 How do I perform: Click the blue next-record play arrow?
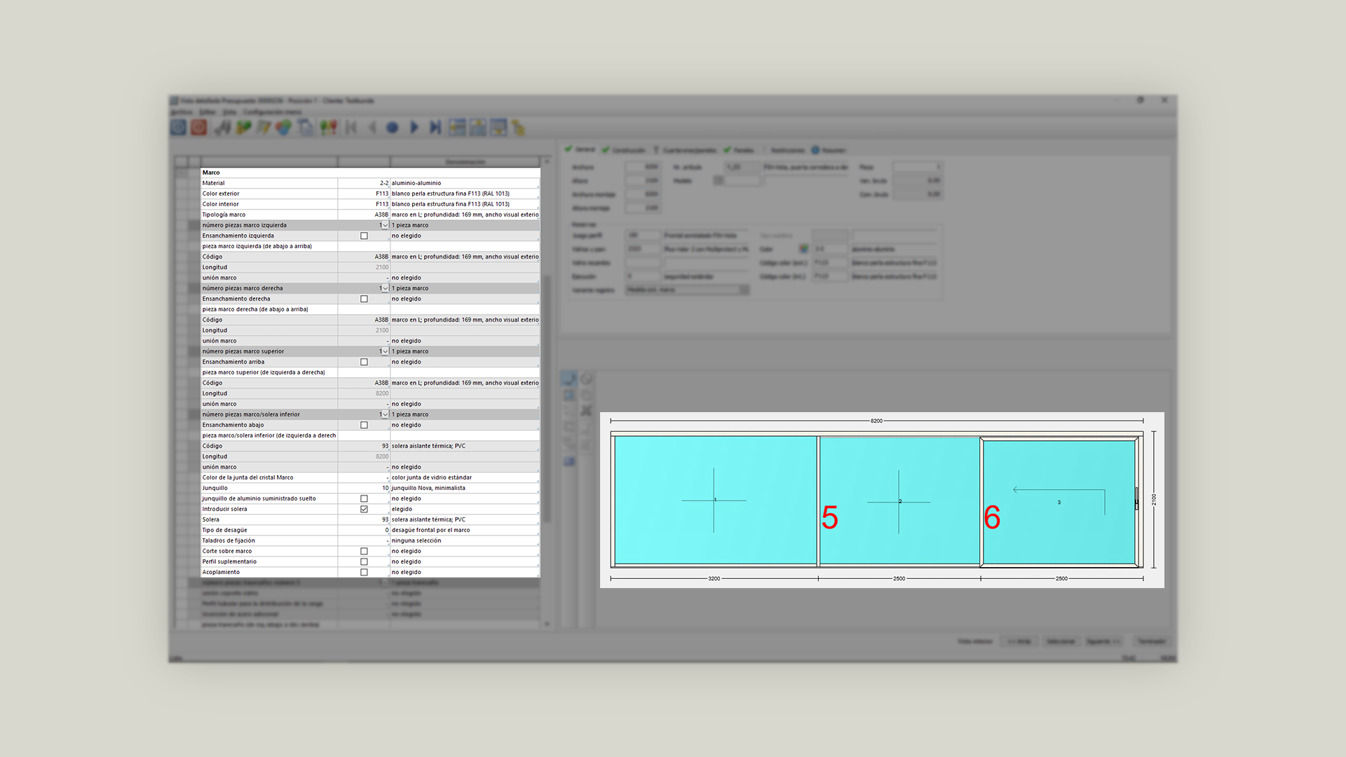(x=414, y=128)
